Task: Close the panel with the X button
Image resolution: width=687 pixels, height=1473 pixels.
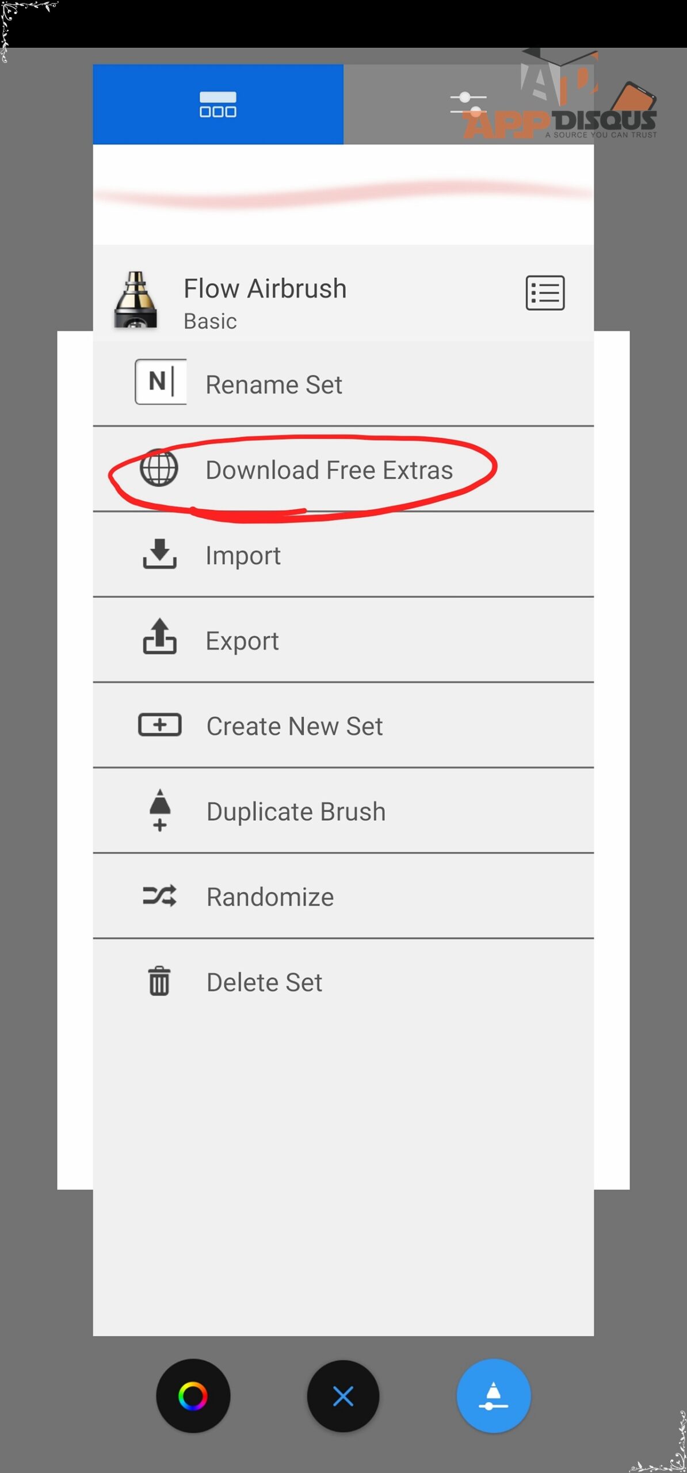Action: coord(343,1396)
